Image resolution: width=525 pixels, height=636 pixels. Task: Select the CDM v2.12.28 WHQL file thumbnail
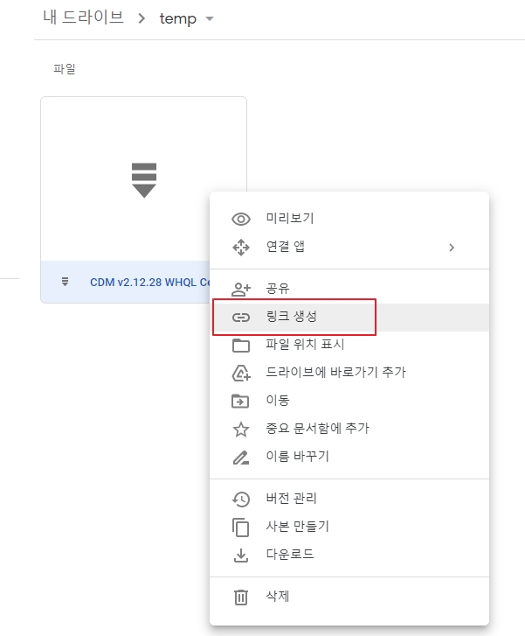pos(143,178)
